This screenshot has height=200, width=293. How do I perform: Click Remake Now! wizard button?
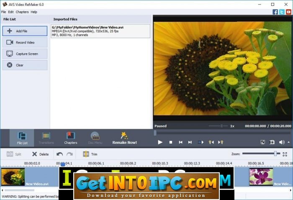(x=124, y=138)
